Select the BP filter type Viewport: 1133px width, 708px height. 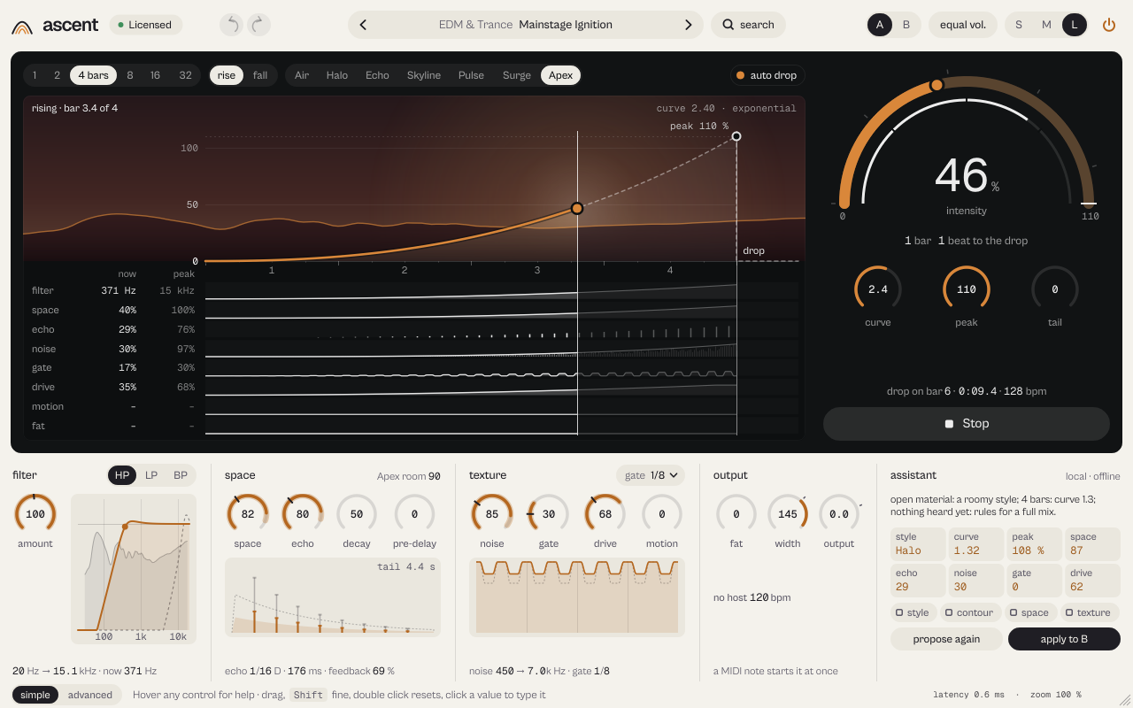click(181, 475)
